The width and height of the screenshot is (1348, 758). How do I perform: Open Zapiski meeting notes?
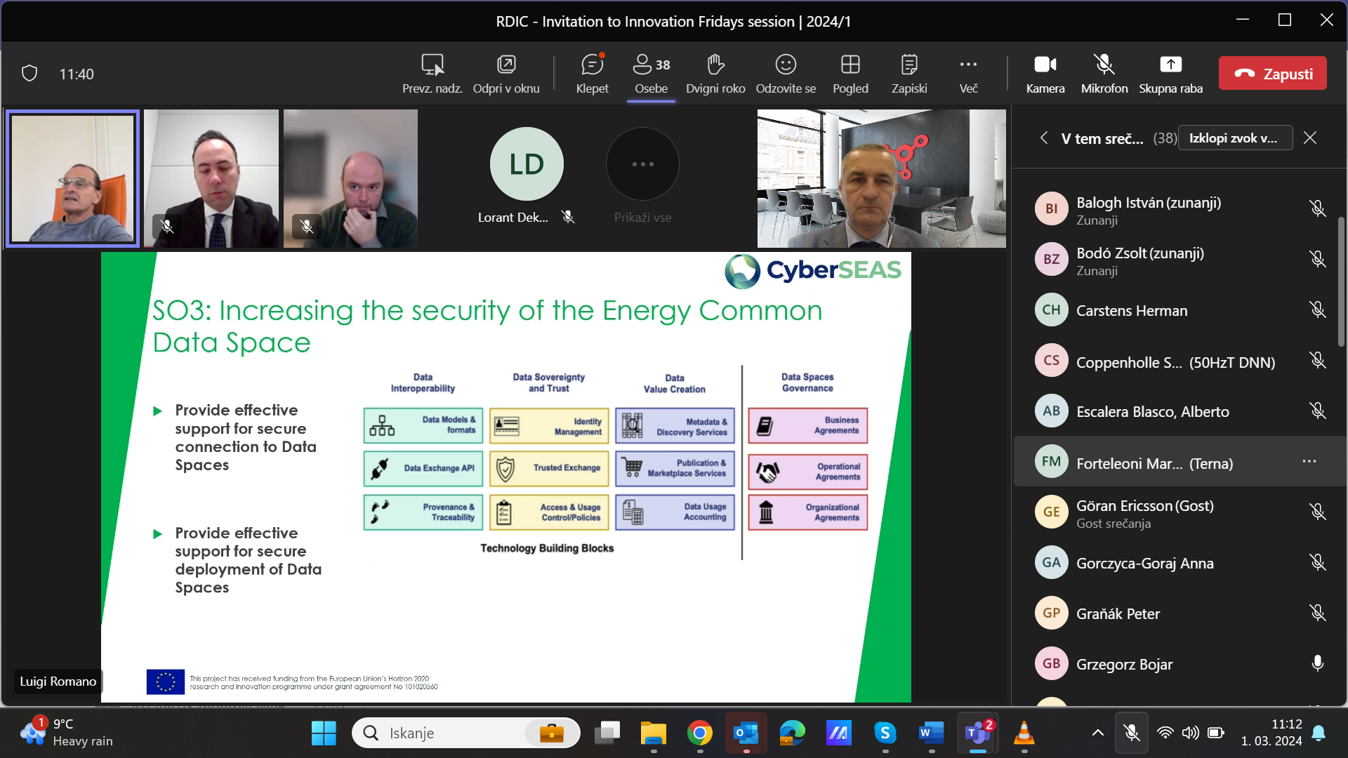pyautogui.click(x=909, y=73)
